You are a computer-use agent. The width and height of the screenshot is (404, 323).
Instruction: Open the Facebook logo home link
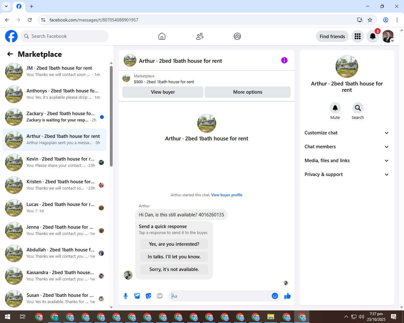pyautogui.click(x=11, y=36)
